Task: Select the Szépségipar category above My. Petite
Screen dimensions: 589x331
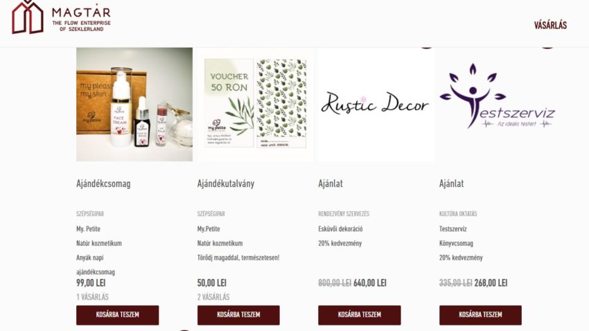Action: [x=90, y=214]
